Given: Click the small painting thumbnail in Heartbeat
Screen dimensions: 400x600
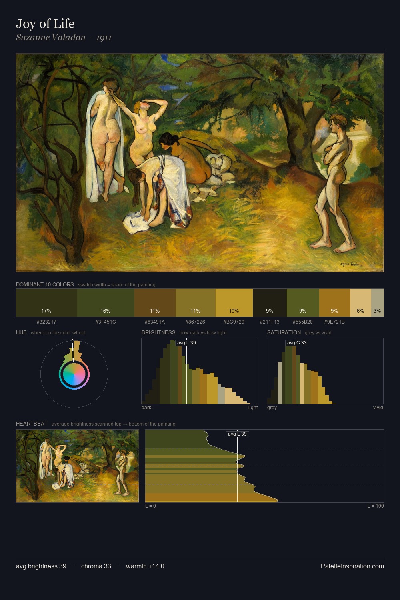Looking at the screenshot, I should pyautogui.click(x=77, y=466).
